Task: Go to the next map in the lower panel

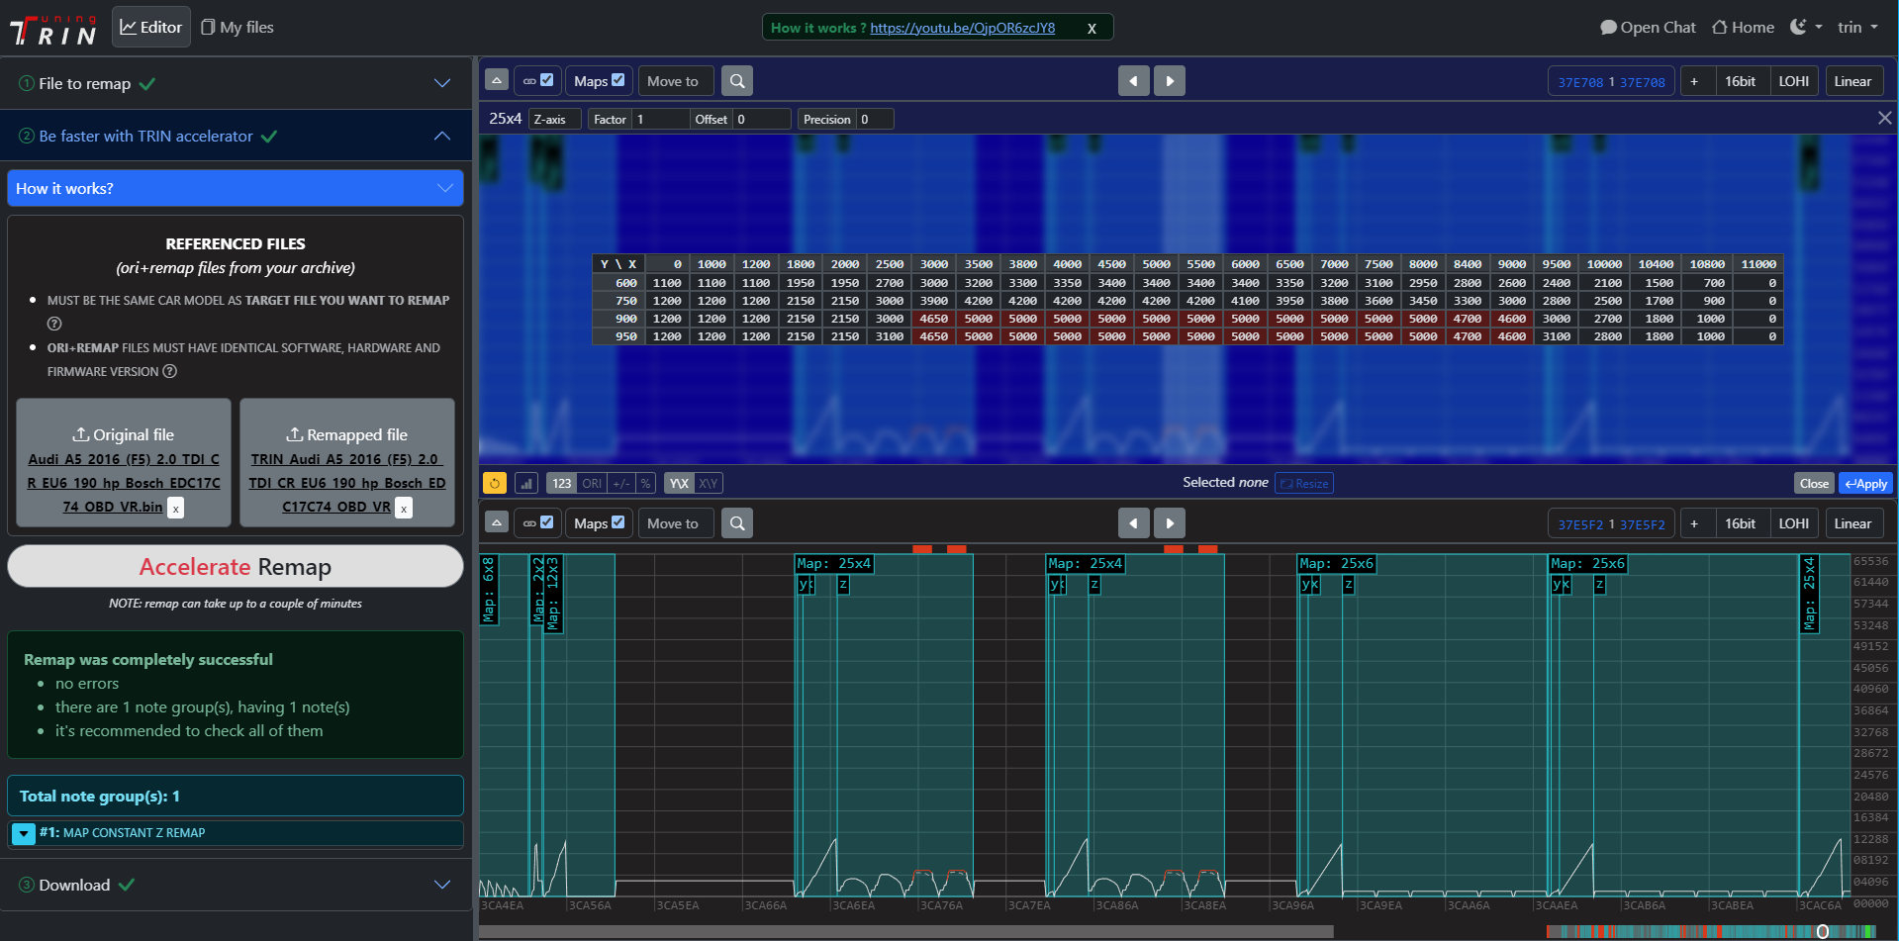Action: tap(1170, 523)
